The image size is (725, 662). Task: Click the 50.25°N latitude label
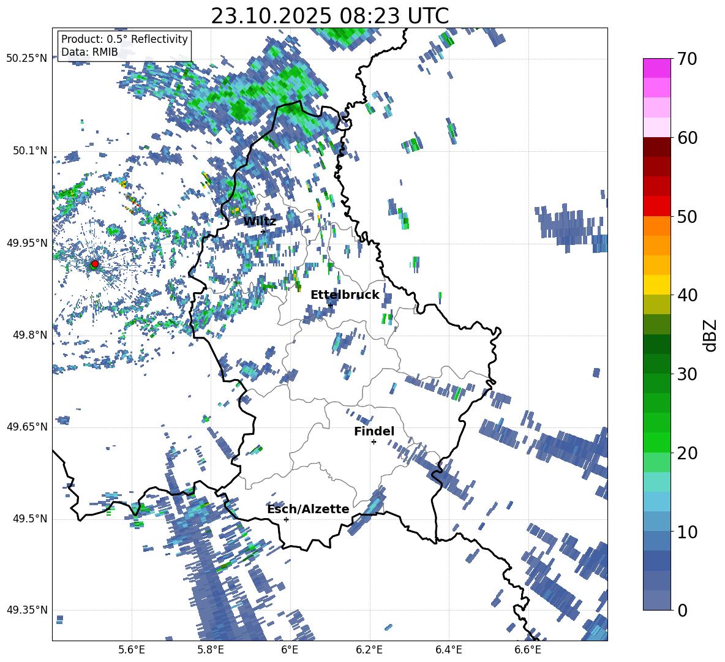click(27, 59)
